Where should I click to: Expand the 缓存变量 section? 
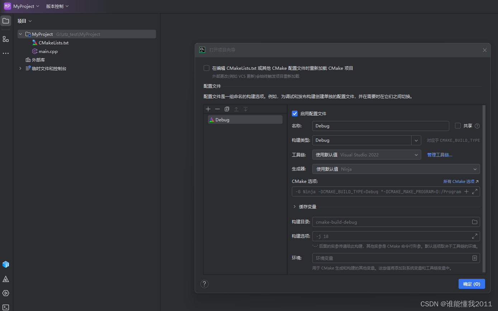pyautogui.click(x=294, y=206)
